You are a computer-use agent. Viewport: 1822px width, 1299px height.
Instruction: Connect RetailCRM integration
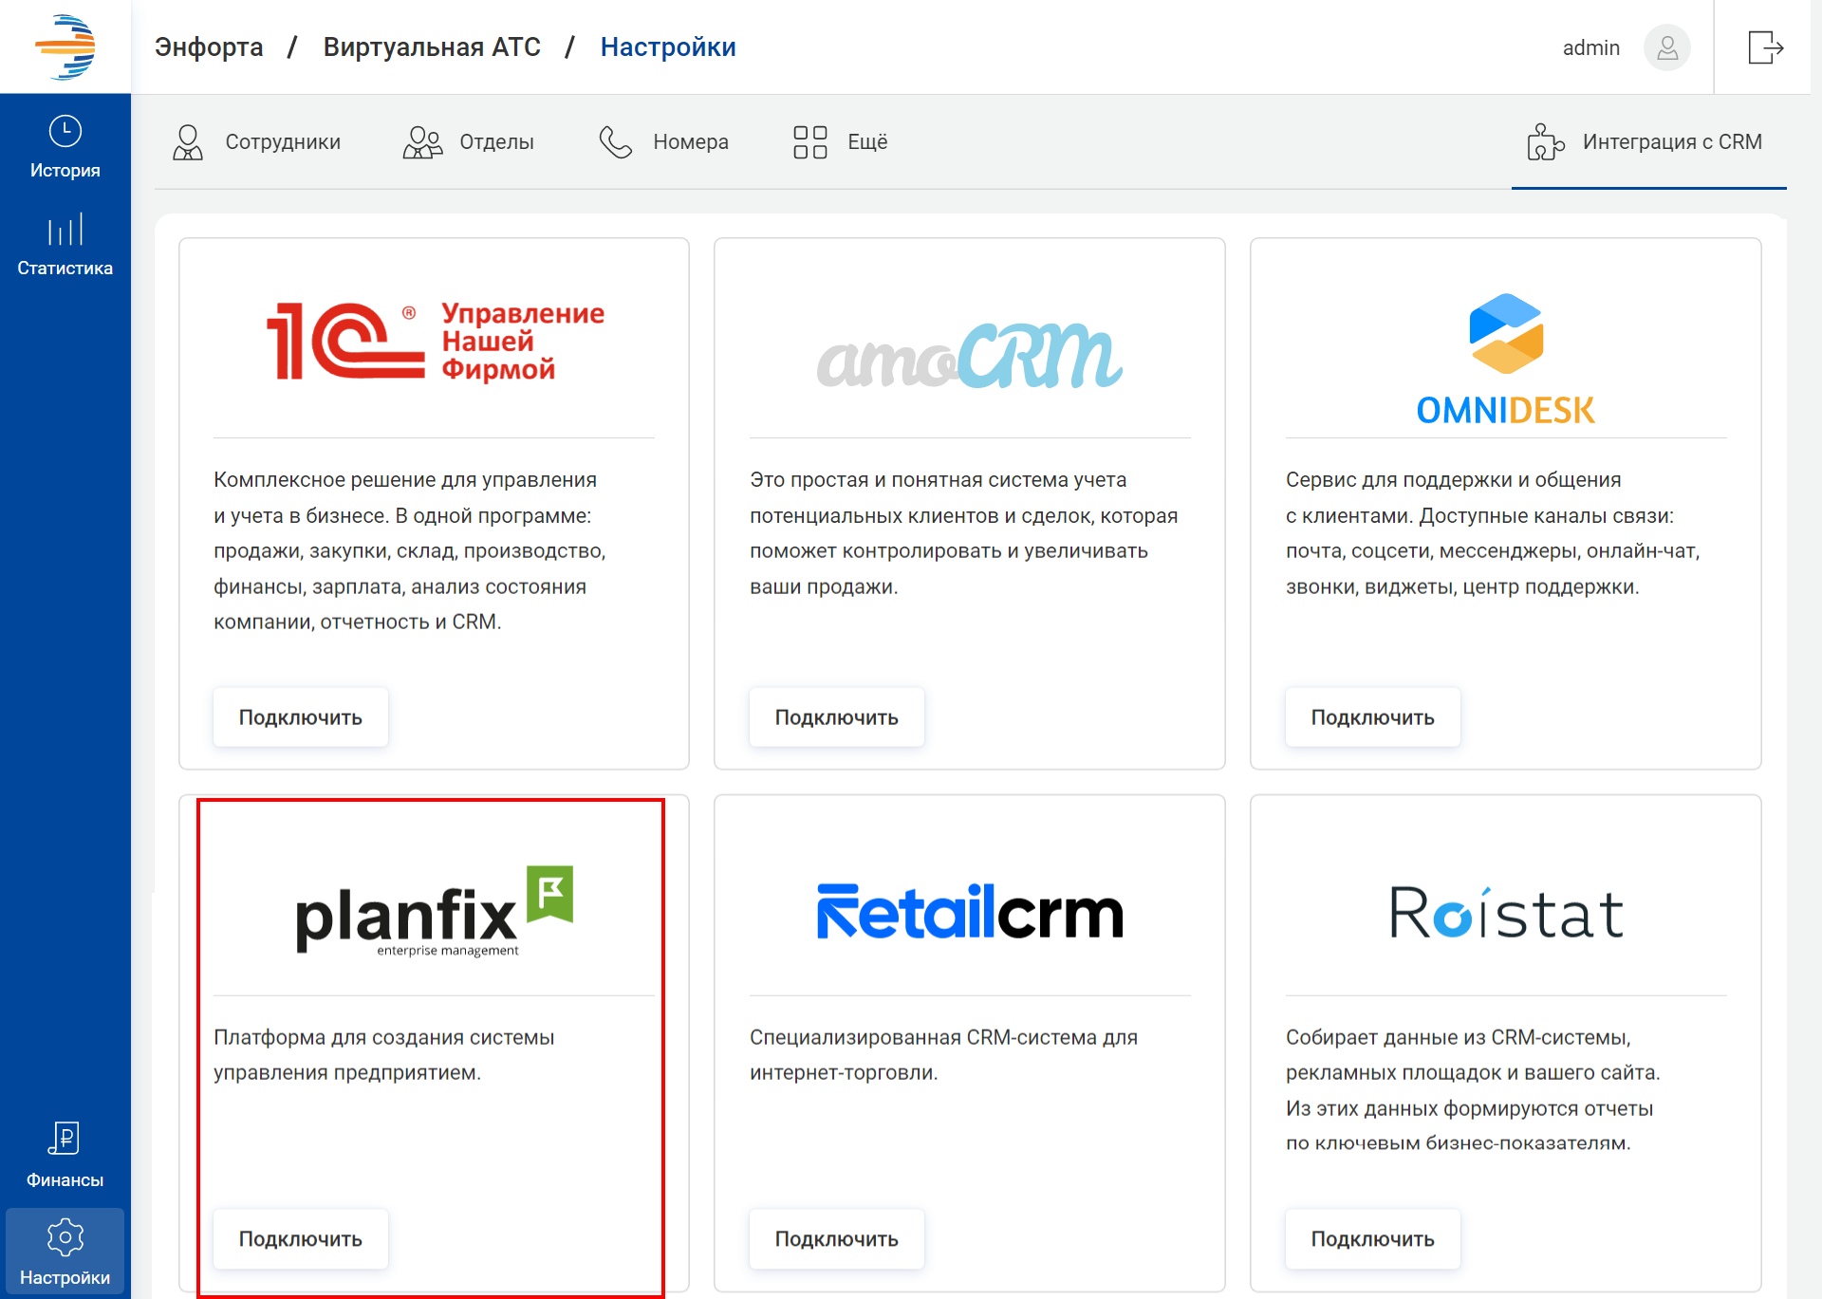click(837, 1239)
